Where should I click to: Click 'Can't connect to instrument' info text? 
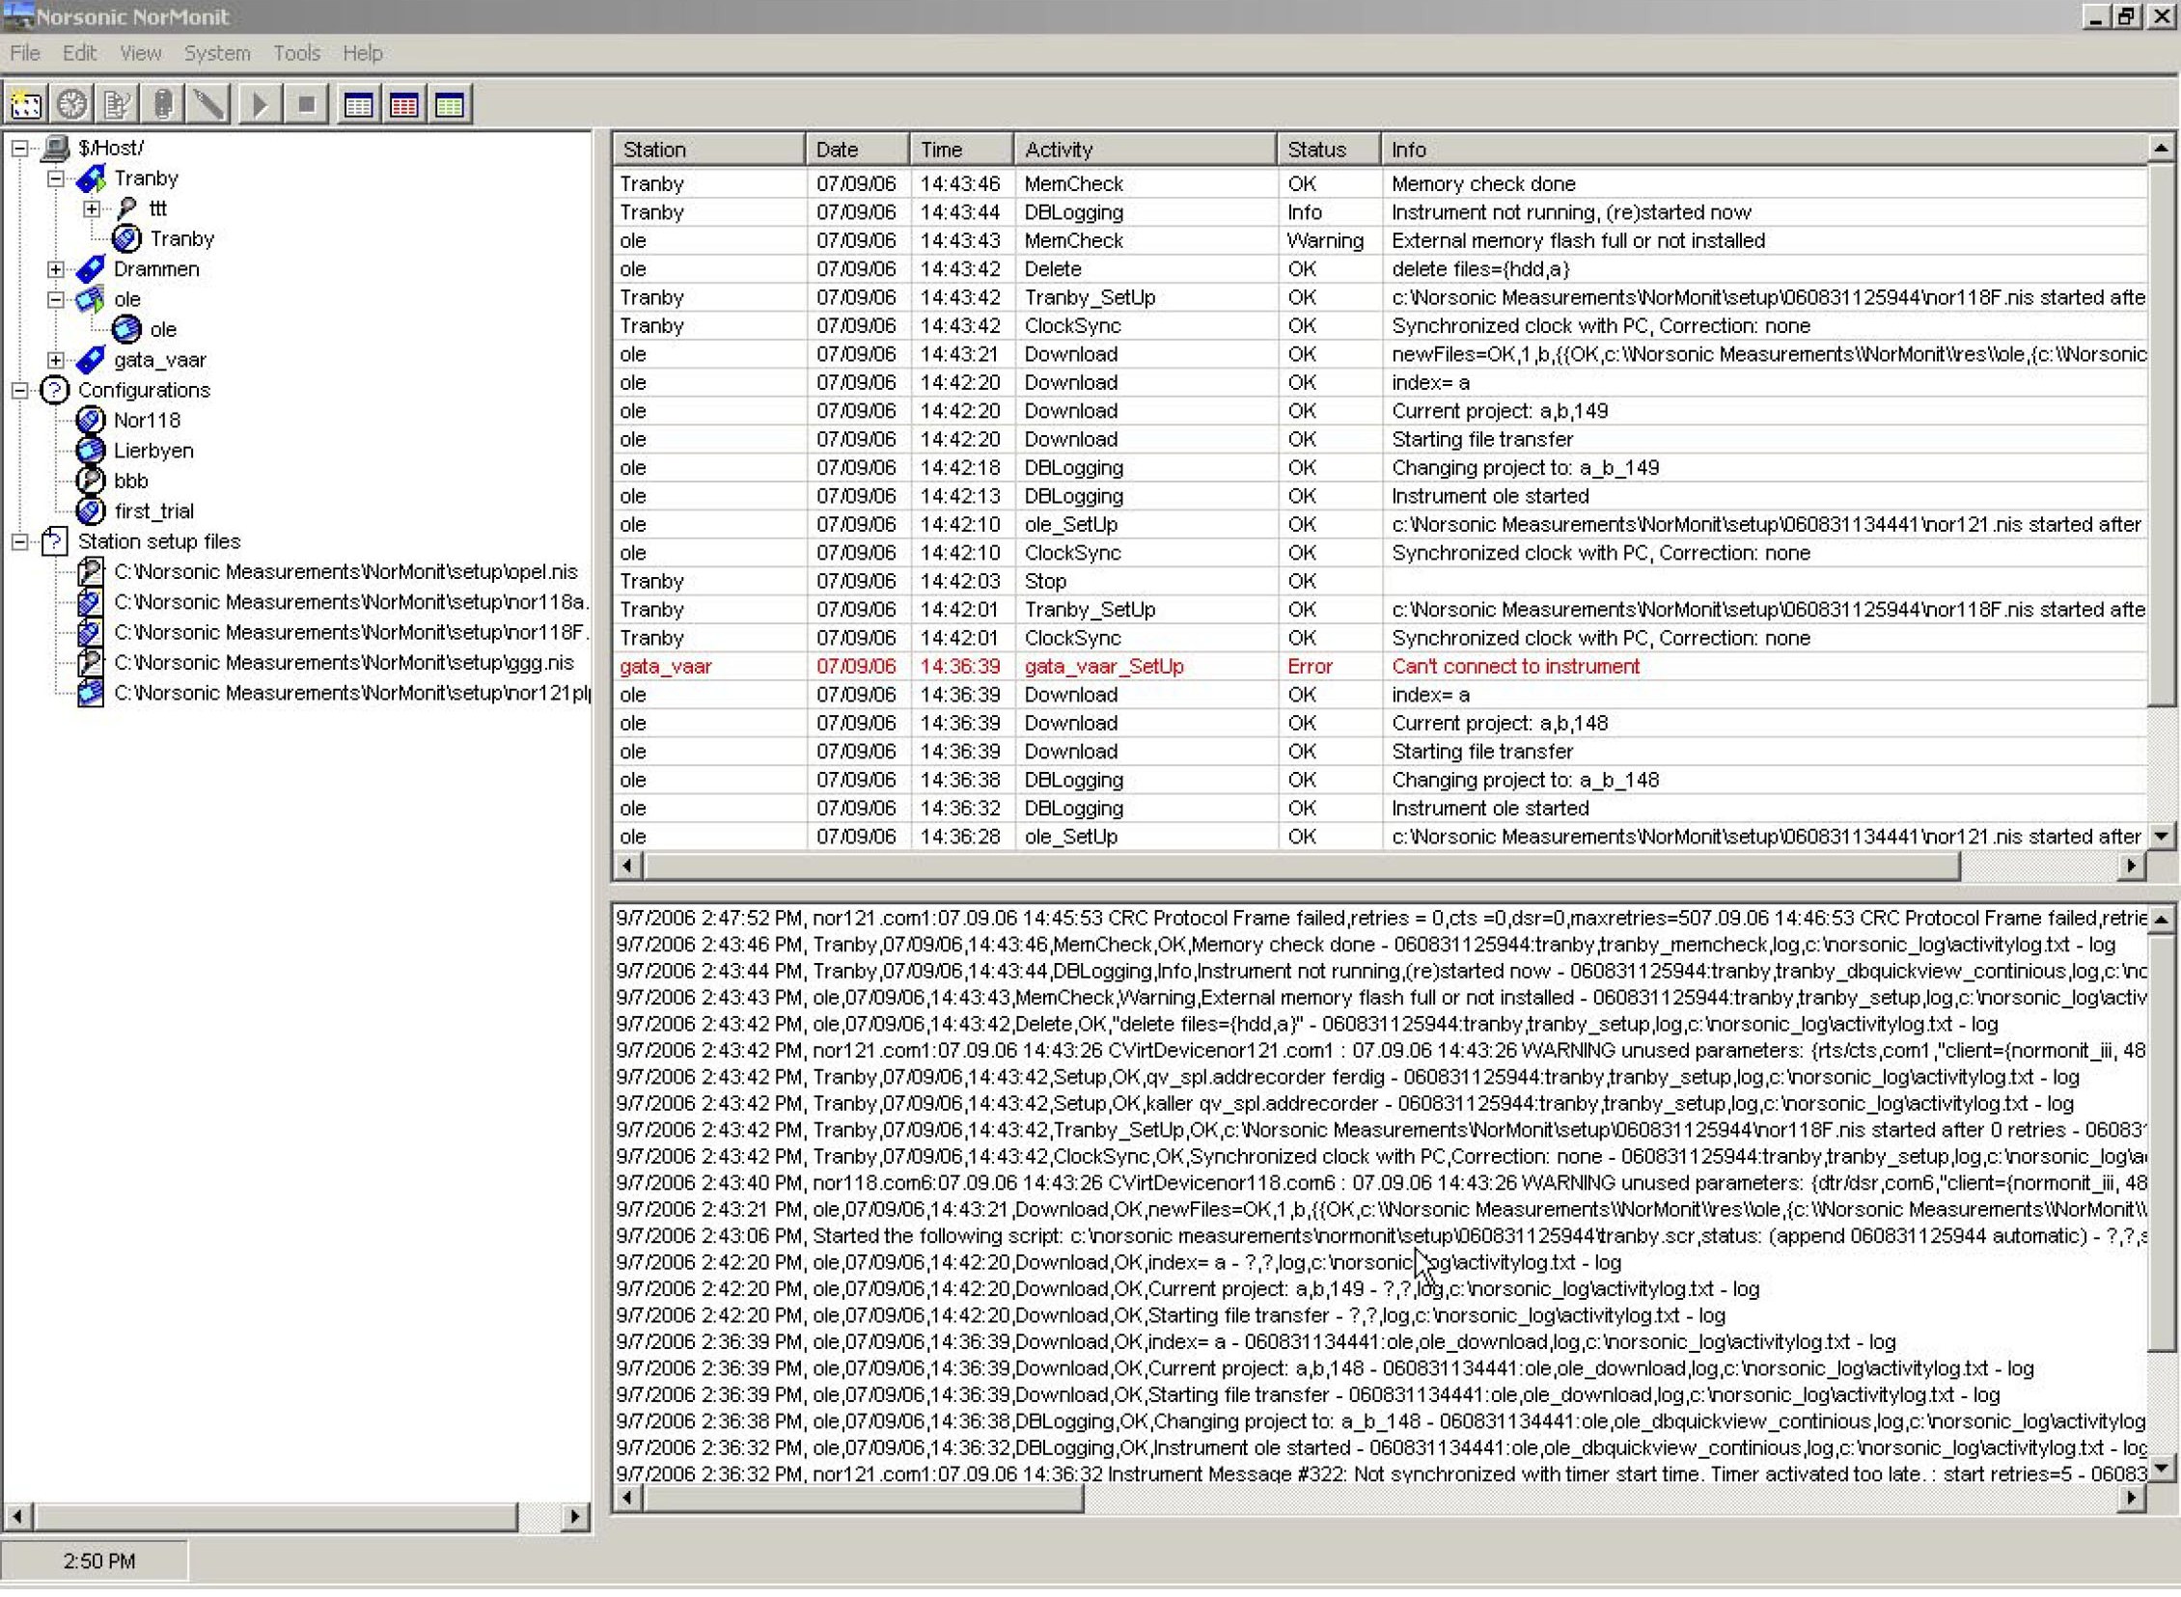1515,666
